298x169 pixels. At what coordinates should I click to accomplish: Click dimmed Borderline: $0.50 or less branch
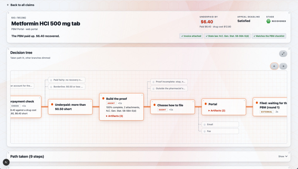coord(67,87)
